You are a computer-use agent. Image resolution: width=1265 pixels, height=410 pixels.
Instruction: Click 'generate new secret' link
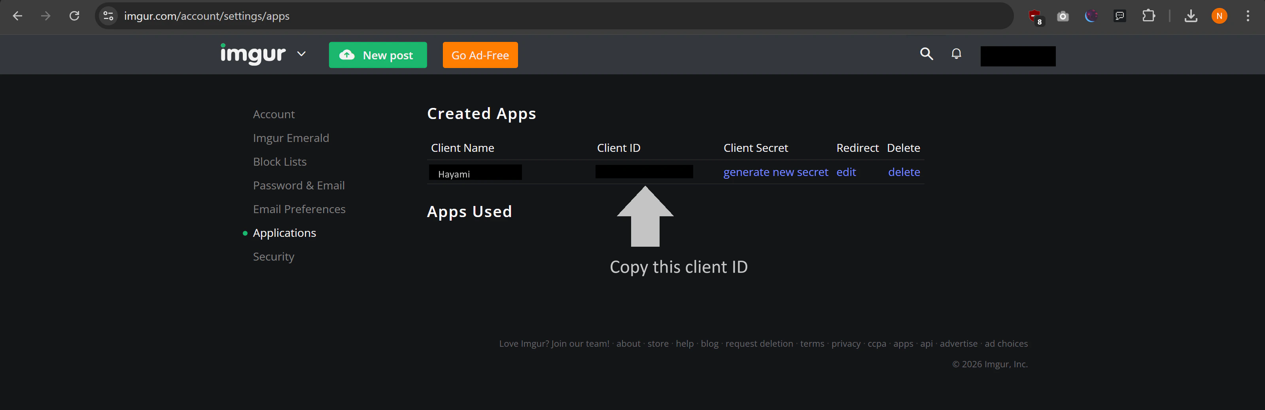coord(775,172)
